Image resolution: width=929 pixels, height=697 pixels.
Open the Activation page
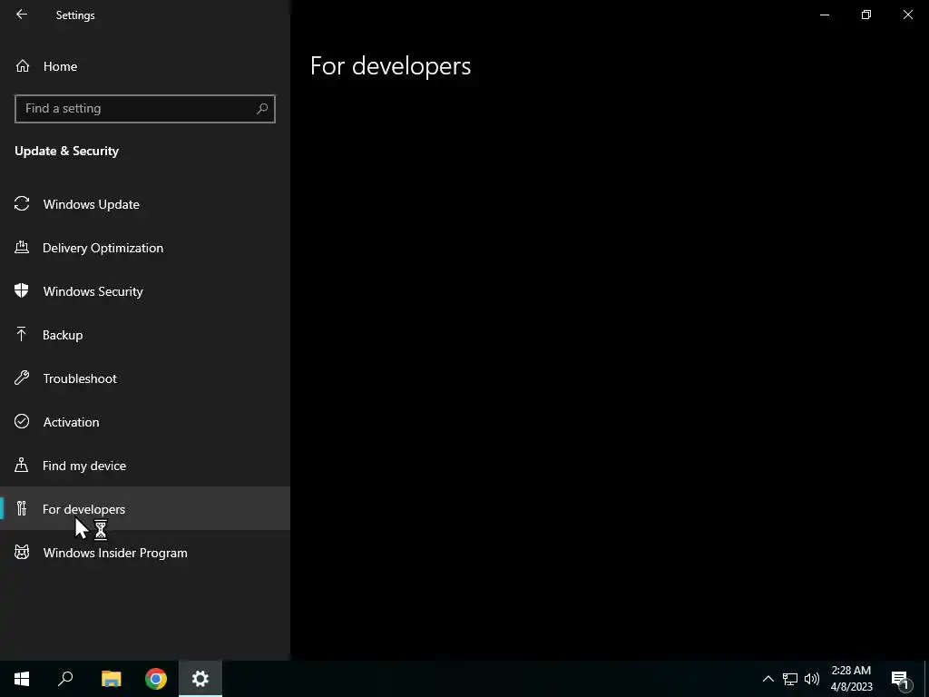[x=145, y=422]
